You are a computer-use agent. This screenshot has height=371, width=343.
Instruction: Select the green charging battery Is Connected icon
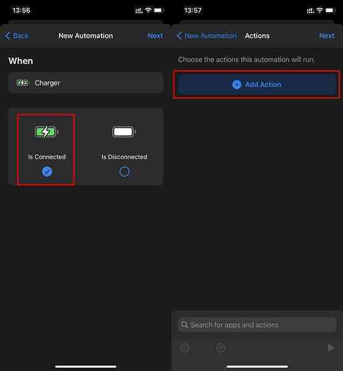click(46, 132)
